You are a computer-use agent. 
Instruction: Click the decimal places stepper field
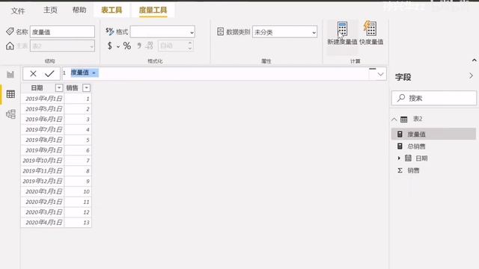pos(176,46)
